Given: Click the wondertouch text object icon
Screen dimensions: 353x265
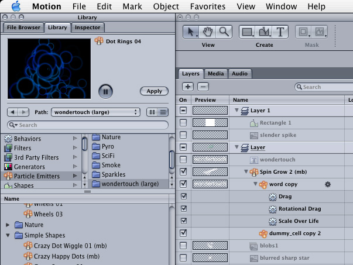Looking at the screenshot, I should click(x=254, y=160).
